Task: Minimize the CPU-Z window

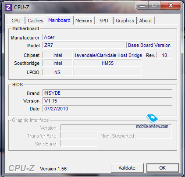Action: (x=142, y=6)
